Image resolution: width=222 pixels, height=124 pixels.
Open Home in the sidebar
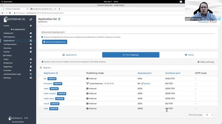[x=6, y=26]
